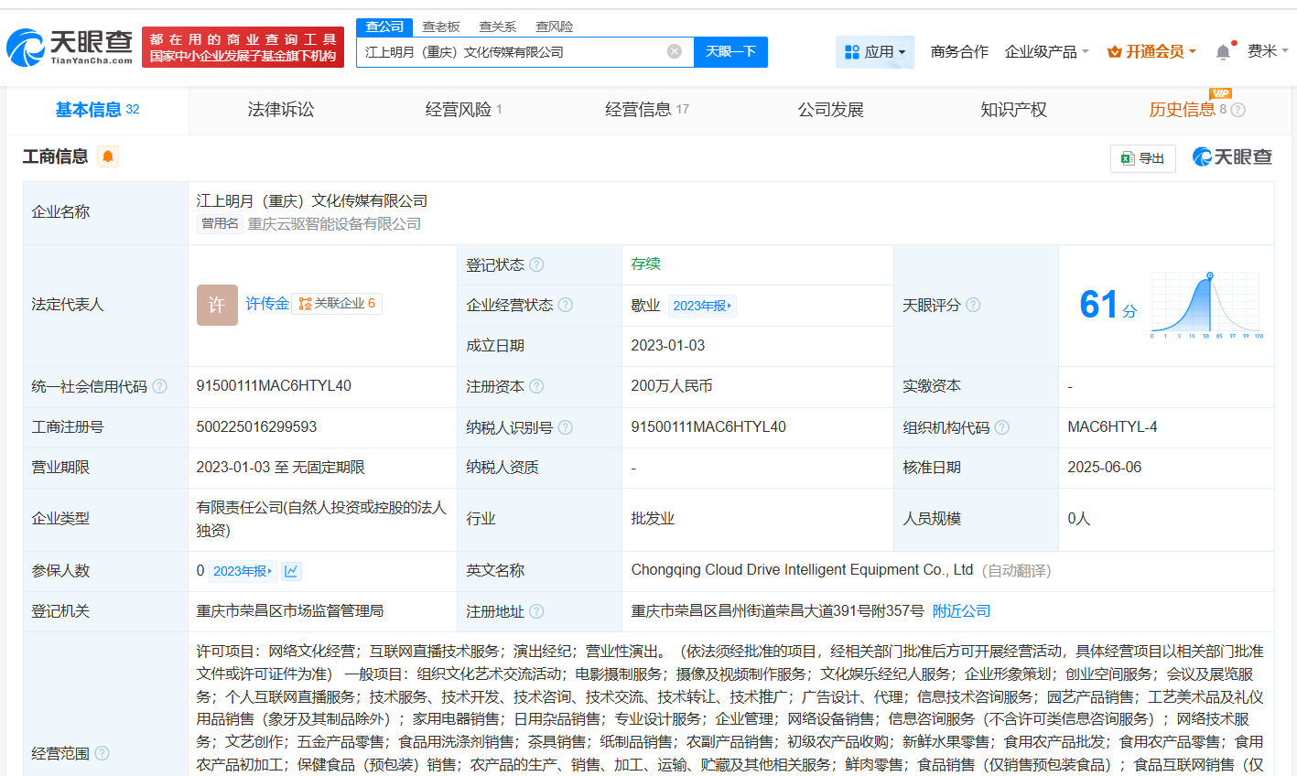Switch to the 知识产权 tab
The width and height of the screenshot is (1297, 776).
(1013, 110)
